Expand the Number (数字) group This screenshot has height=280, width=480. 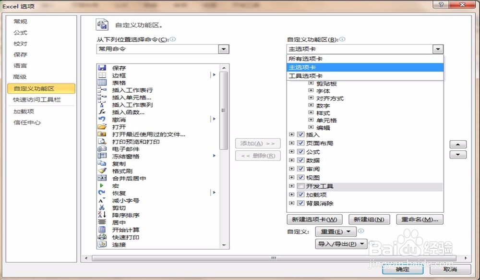[x=311, y=105]
